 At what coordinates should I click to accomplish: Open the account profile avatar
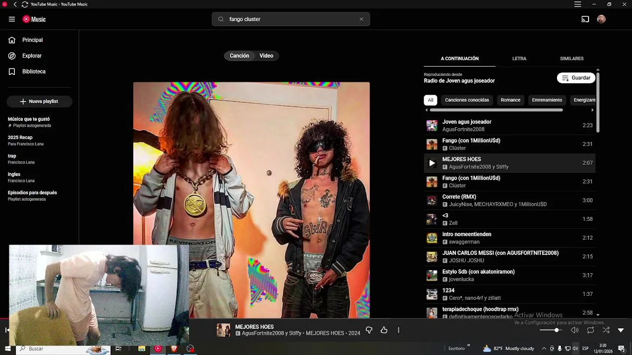click(x=601, y=19)
